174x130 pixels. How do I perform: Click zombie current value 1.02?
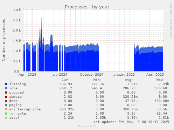click(68, 97)
